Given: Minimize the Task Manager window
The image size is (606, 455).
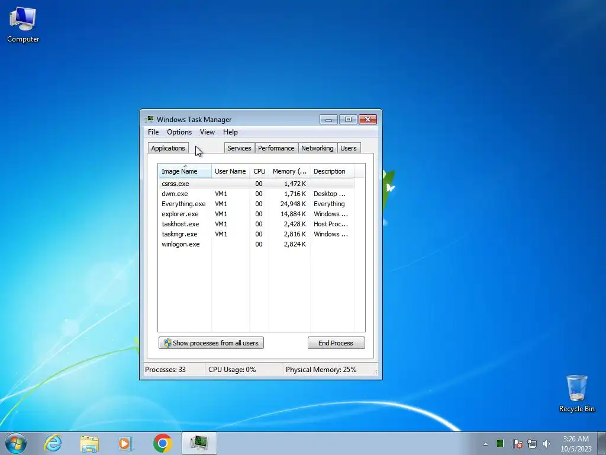Looking at the screenshot, I should pyautogui.click(x=328, y=120).
